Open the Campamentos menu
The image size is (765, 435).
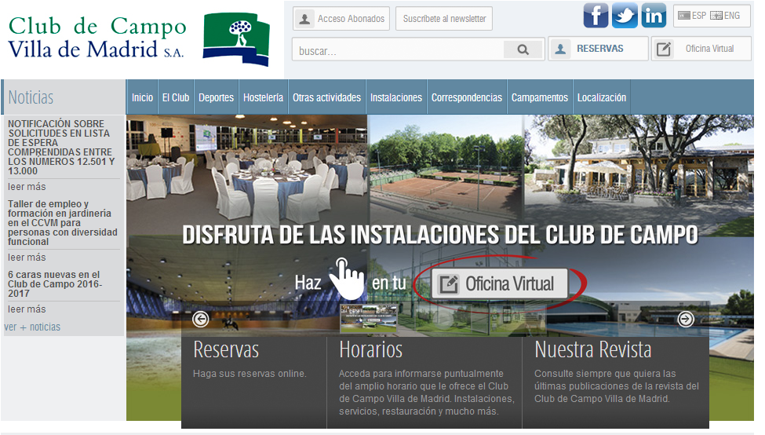coord(540,97)
